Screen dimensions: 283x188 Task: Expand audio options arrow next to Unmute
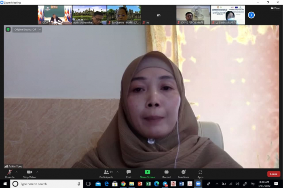coord(17,172)
